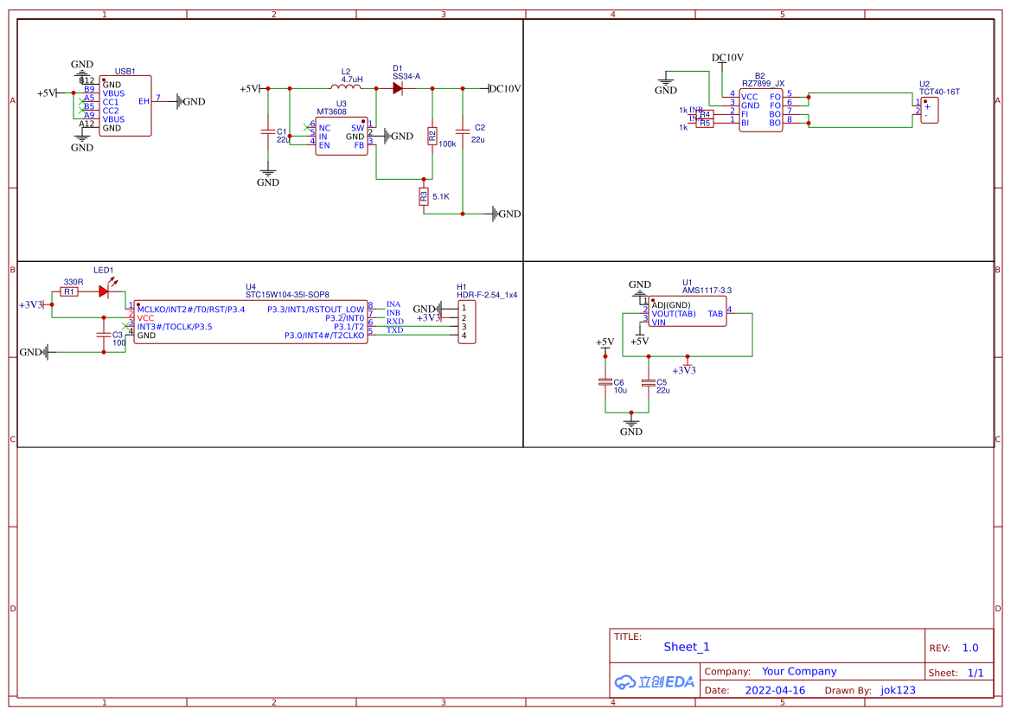
Task: Click the LED1 diode symbol
Action: [x=104, y=291]
